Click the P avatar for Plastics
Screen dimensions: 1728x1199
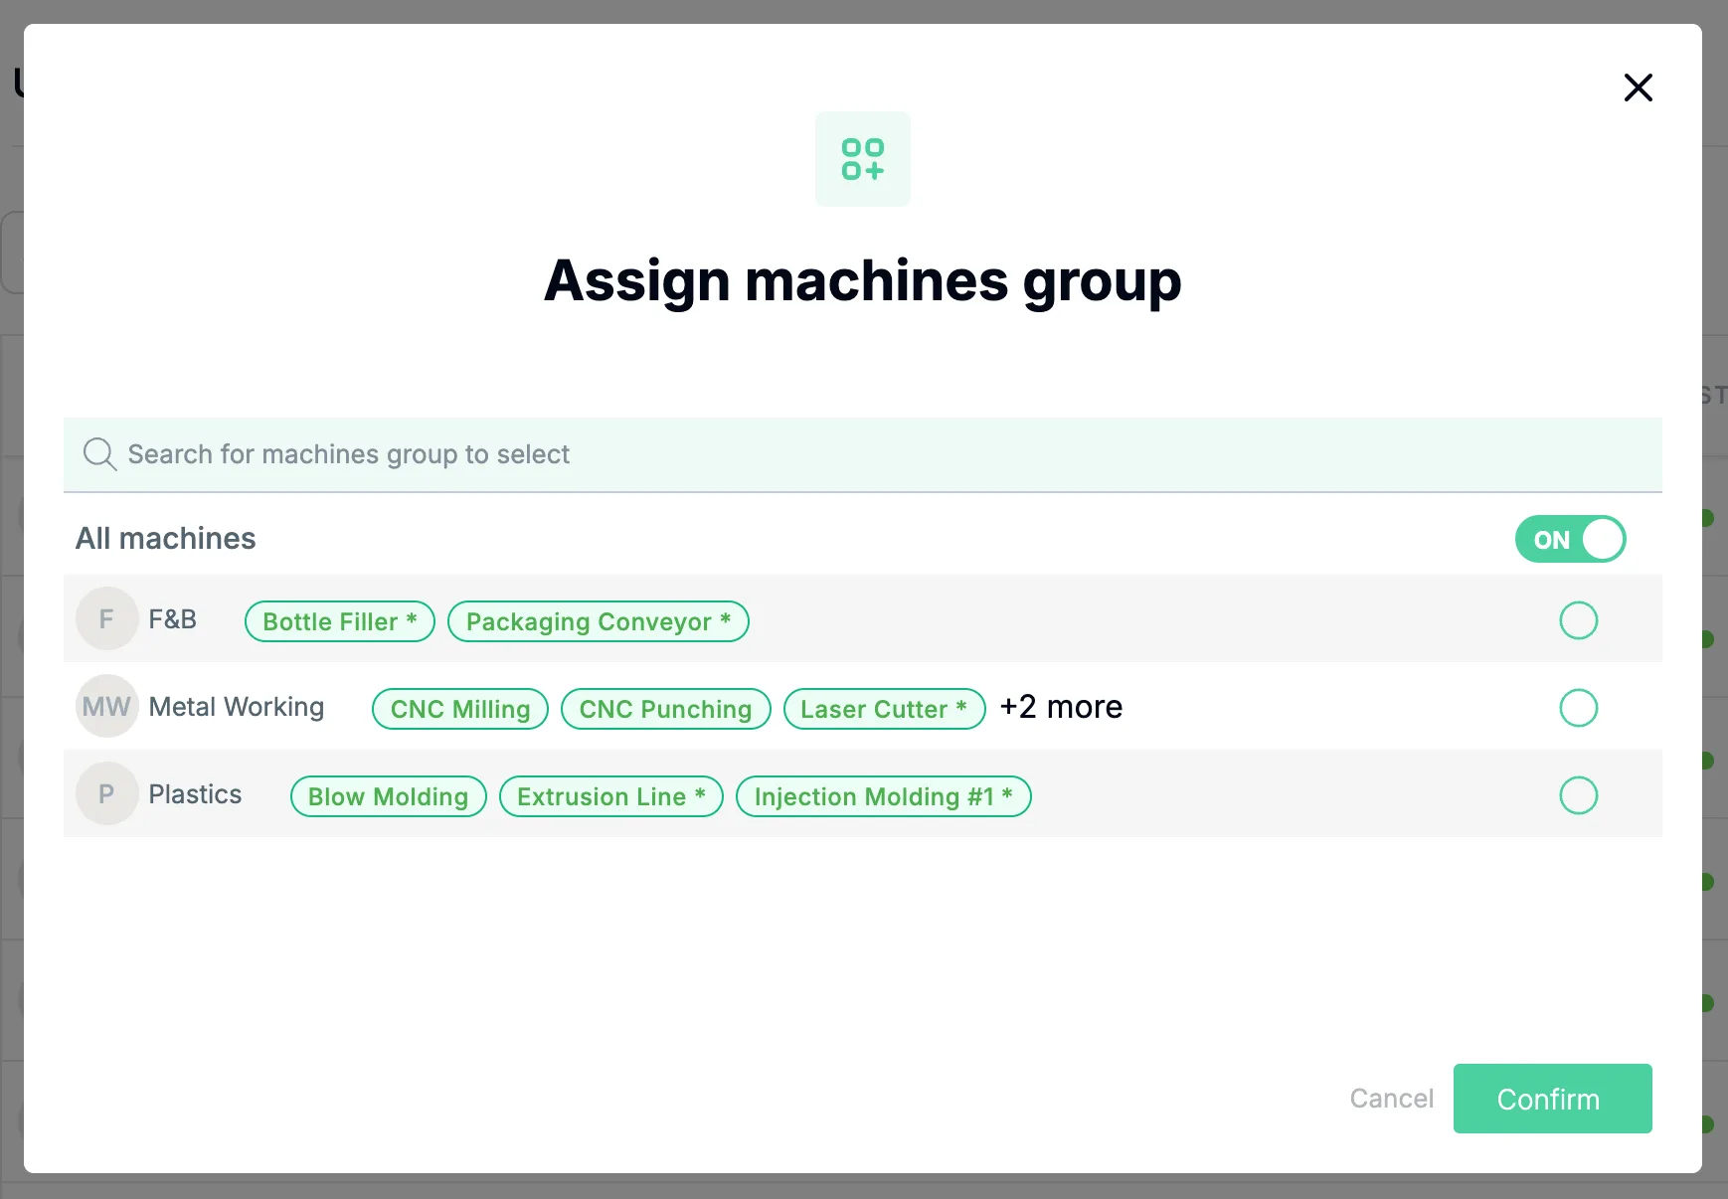[106, 793]
